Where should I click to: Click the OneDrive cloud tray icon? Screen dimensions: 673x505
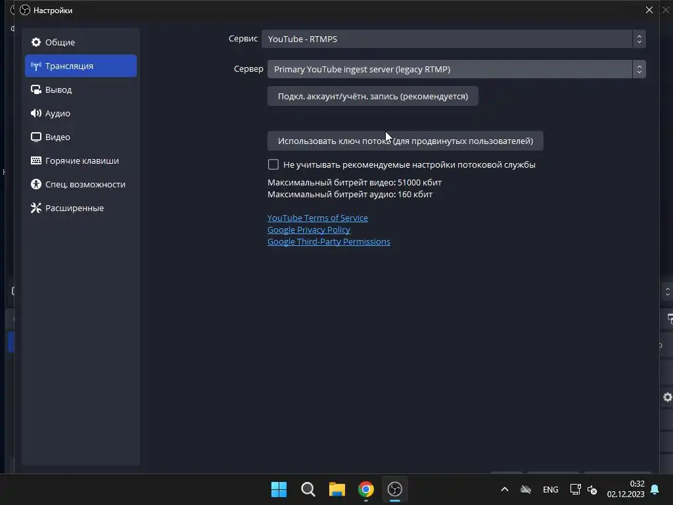point(526,489)
